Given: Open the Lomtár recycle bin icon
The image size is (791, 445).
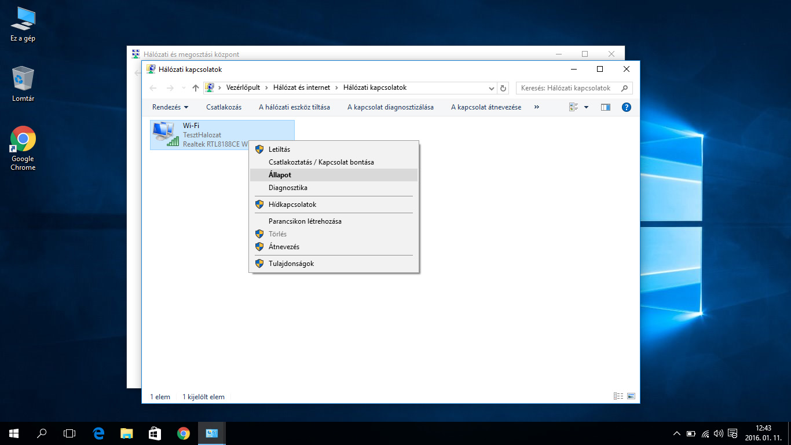Looking at the screenshot, I should point(23,84).
